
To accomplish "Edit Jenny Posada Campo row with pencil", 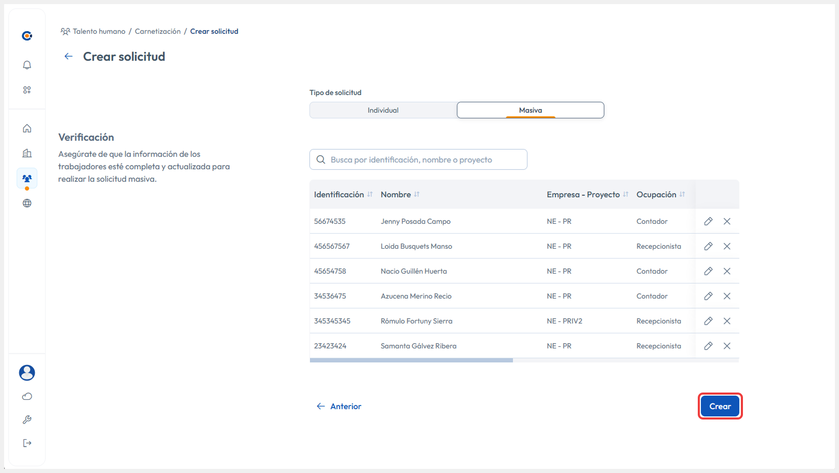I will [708, 221].
